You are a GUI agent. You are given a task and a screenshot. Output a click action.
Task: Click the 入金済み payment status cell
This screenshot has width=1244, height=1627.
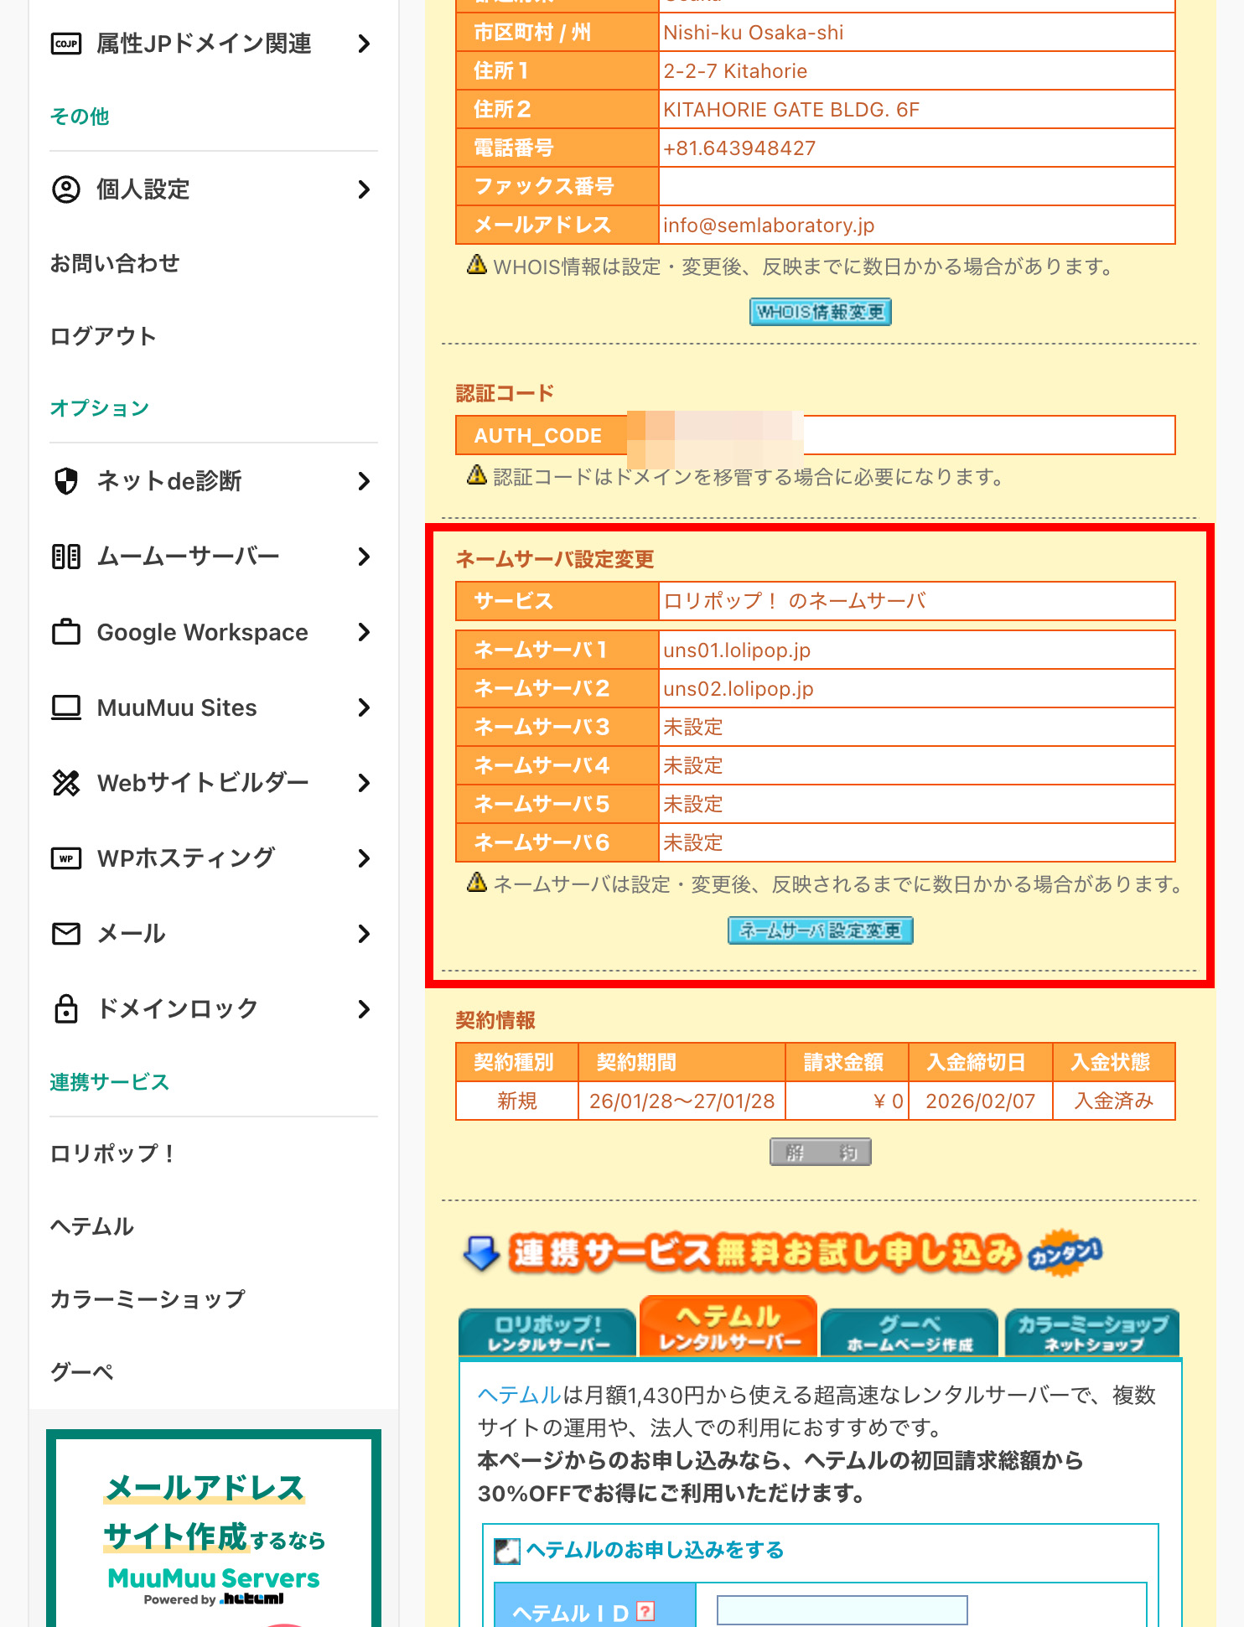[x=1113, y=1101]
